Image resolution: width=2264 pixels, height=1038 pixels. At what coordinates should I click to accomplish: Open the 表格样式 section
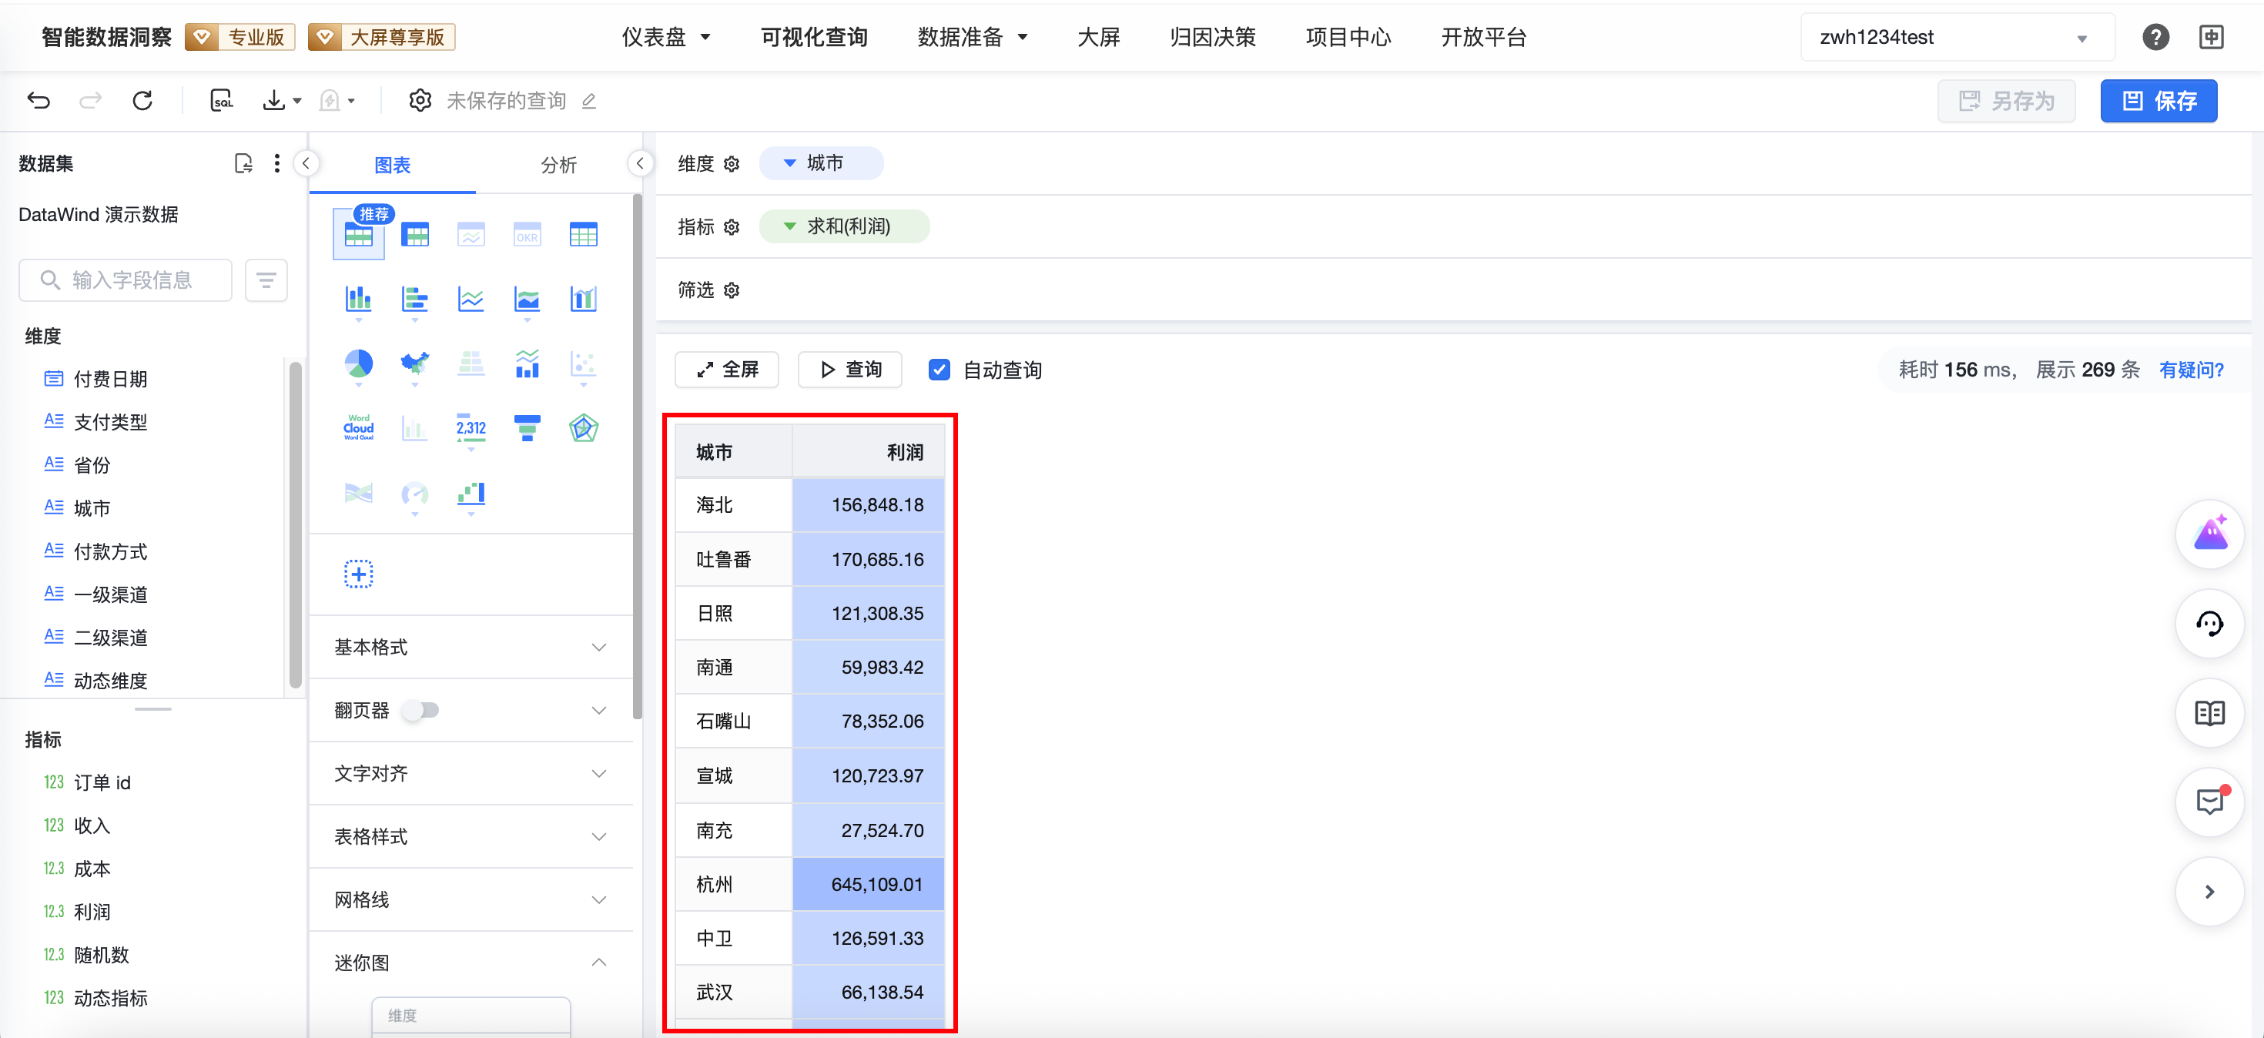pyautogui.click(x=471, y=837)
